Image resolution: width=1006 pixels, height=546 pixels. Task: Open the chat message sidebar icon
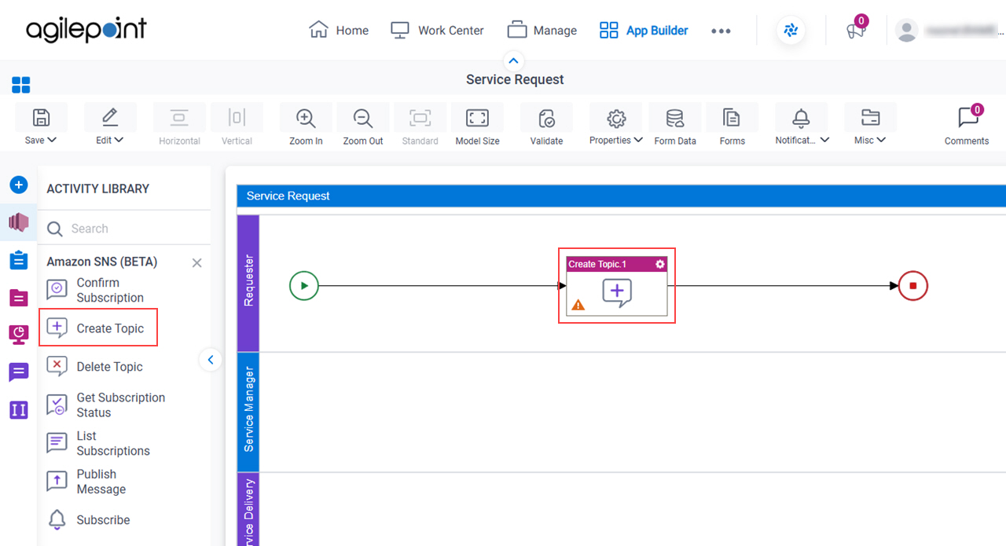point(19,372)
